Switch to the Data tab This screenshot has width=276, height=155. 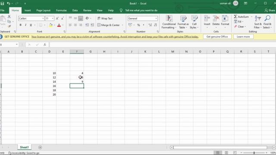[75, 10]
